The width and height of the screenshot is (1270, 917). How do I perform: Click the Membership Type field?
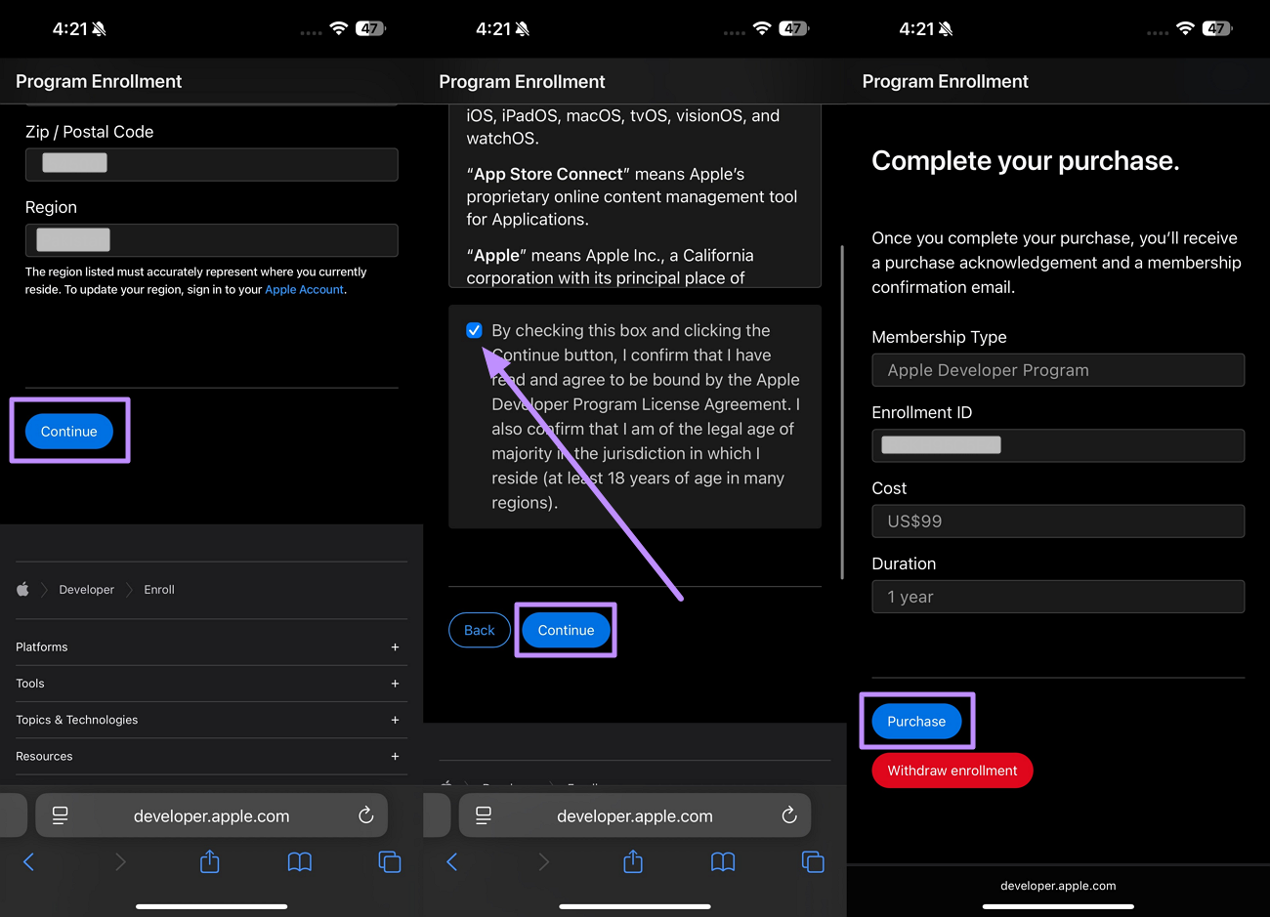coord(1058,370)
